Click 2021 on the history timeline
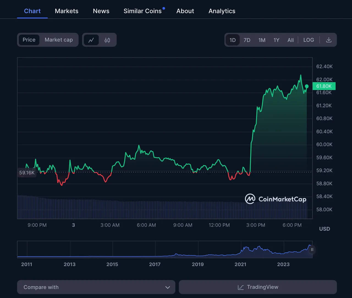The image size is (352, 298). click(240, 264)
